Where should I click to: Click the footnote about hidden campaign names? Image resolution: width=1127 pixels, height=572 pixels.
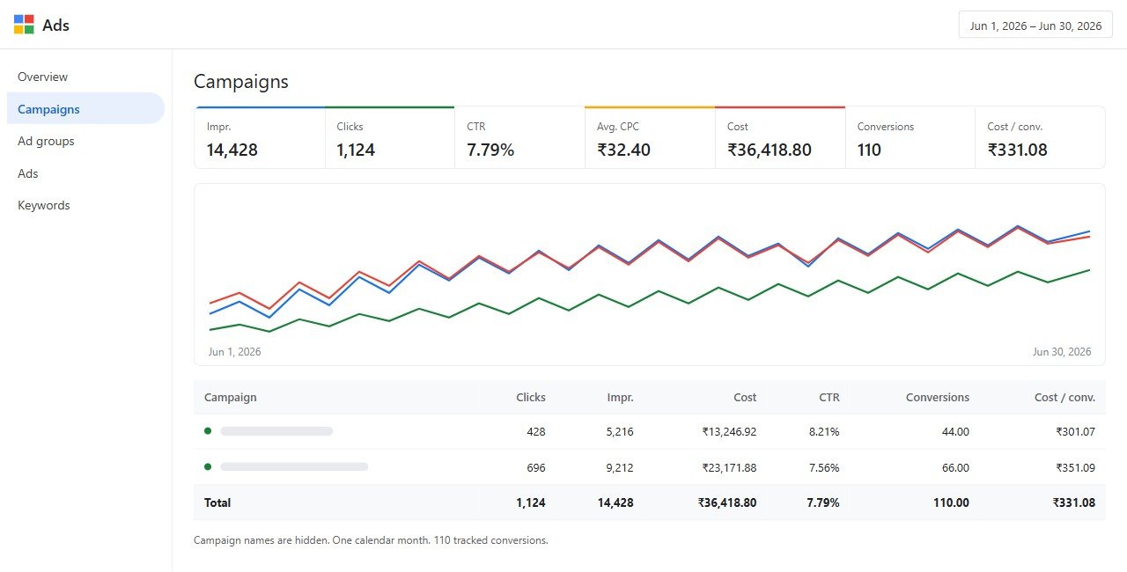pyautogui.click(x=371, y=540)
